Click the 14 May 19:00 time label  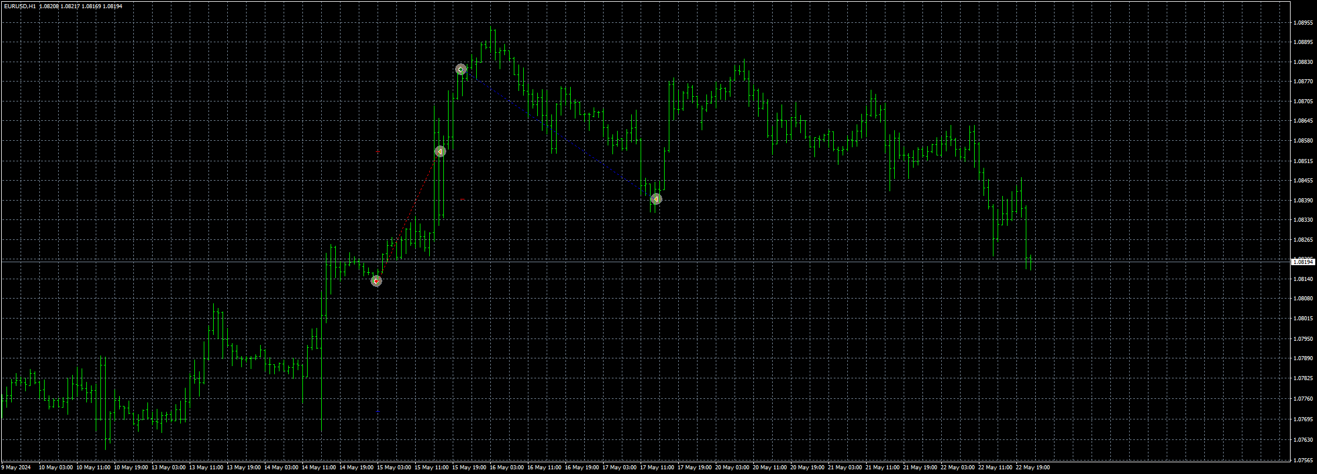[x=356, y=468]
